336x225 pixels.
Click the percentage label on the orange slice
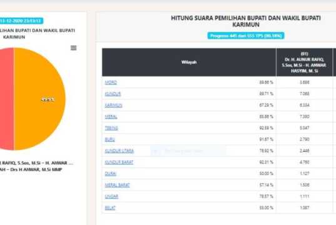tap(48, 99)
